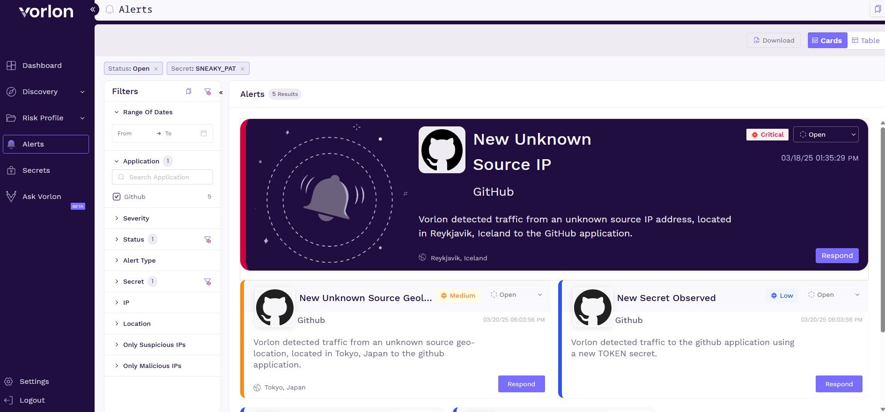This screenshot has height=412, width=885.
Task: Click Logout in the sidebar
Action: click(32, 400)
